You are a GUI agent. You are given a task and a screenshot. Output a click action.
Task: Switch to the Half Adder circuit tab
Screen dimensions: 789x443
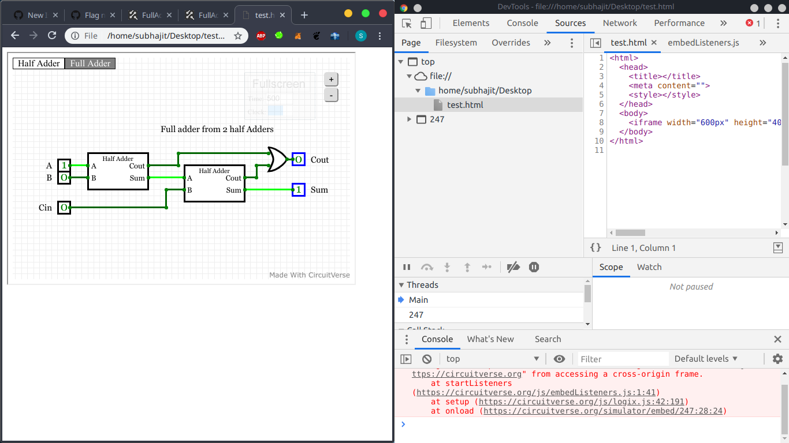39,63
